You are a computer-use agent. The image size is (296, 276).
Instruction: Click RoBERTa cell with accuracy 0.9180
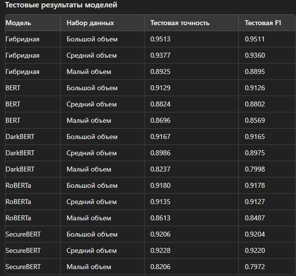click(x=18, y=185)
